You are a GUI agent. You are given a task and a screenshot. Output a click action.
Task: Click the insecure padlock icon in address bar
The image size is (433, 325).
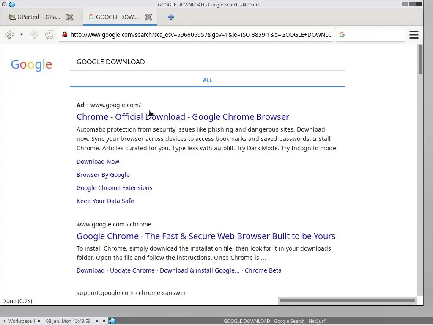[65, 35]
